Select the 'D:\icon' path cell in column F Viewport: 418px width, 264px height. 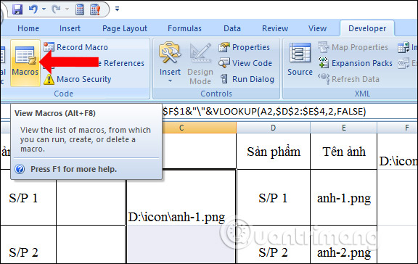coord(398,152)
